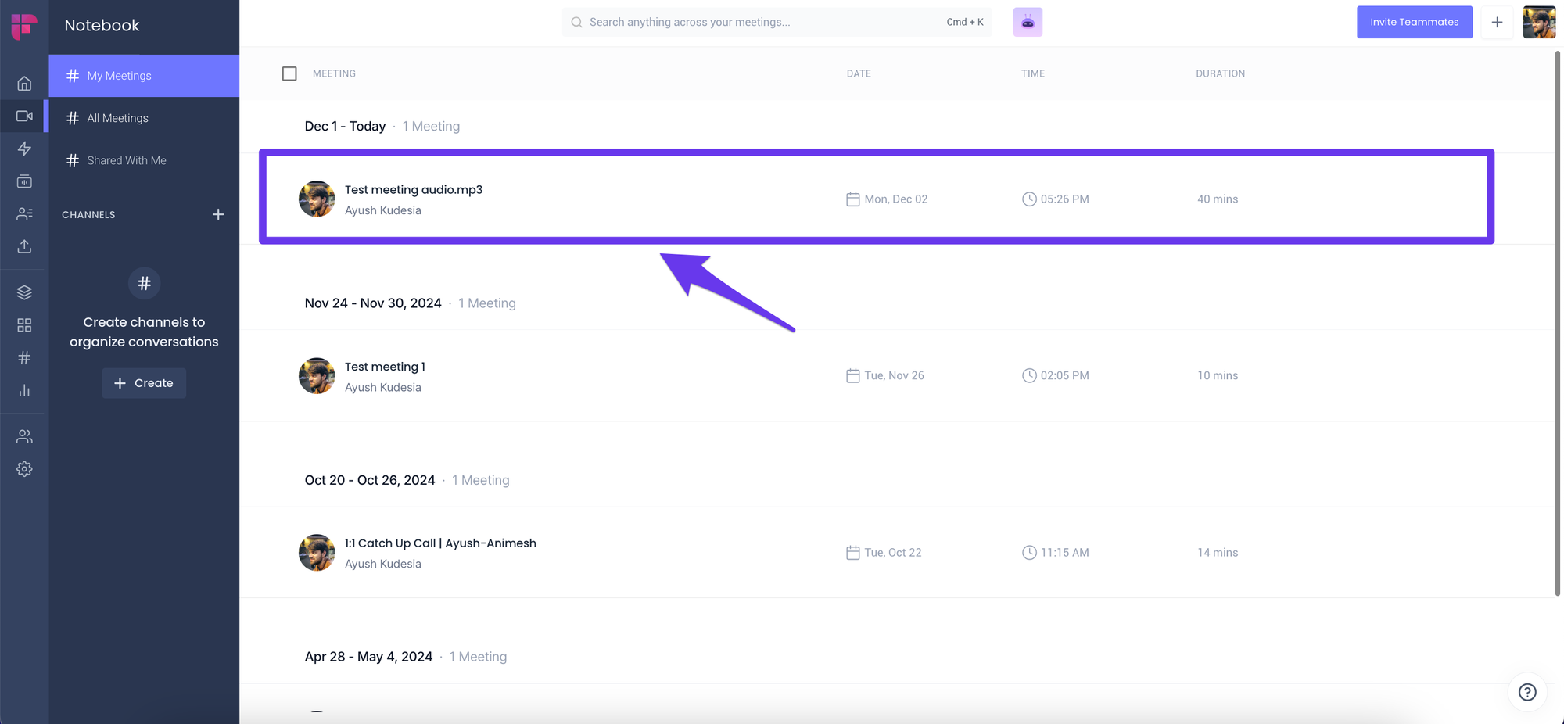Select the My Meetings tab
Image resolution: width=1564 pixels, height=724 pixels.
click(x=144, y=76)
